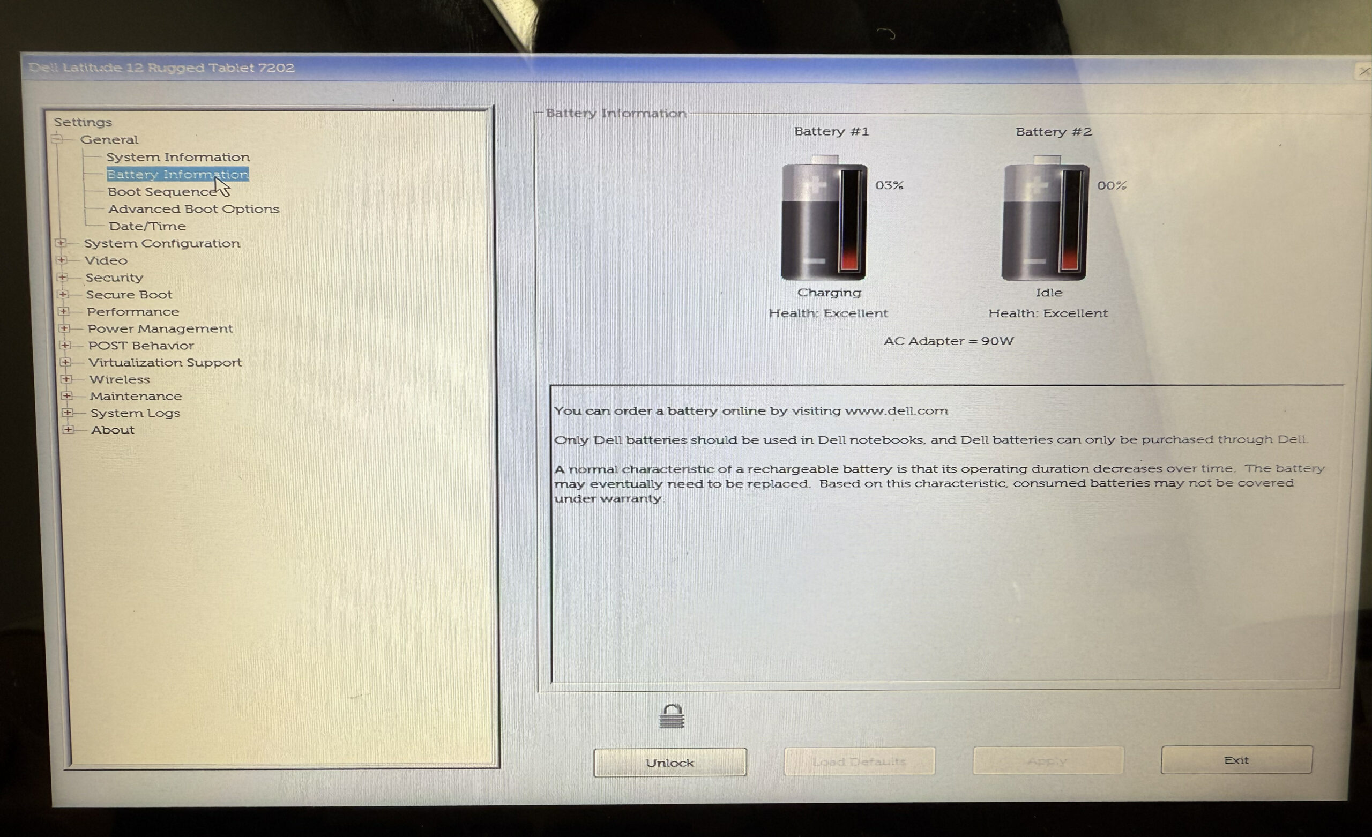
Task: Select the About label
Action: coord(113,430)
